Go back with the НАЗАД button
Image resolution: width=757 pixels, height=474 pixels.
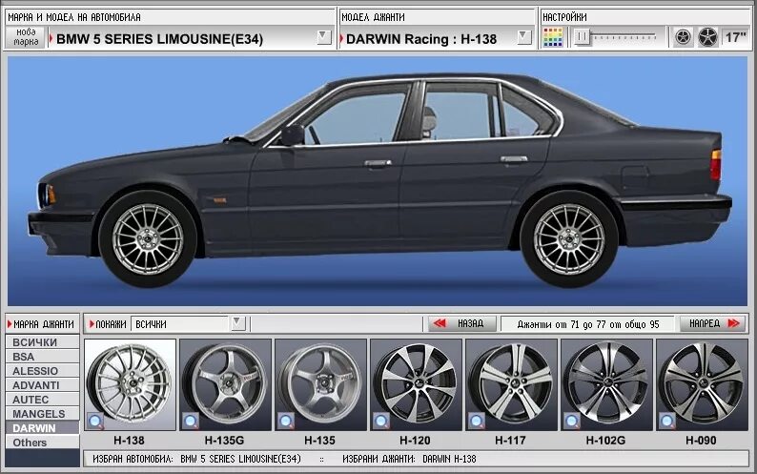(461, 323)
